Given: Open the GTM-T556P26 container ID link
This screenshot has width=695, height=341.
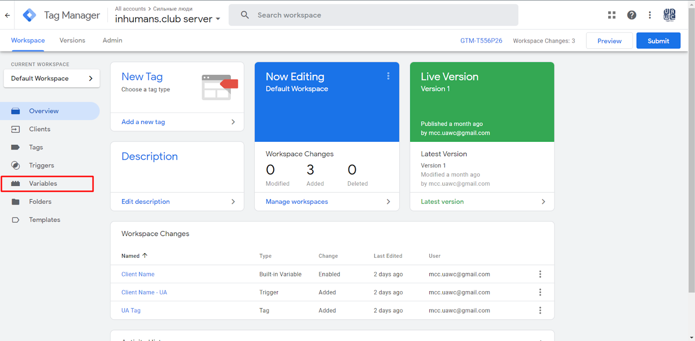Looking at the screenshot, I should (x=481, y=41).
